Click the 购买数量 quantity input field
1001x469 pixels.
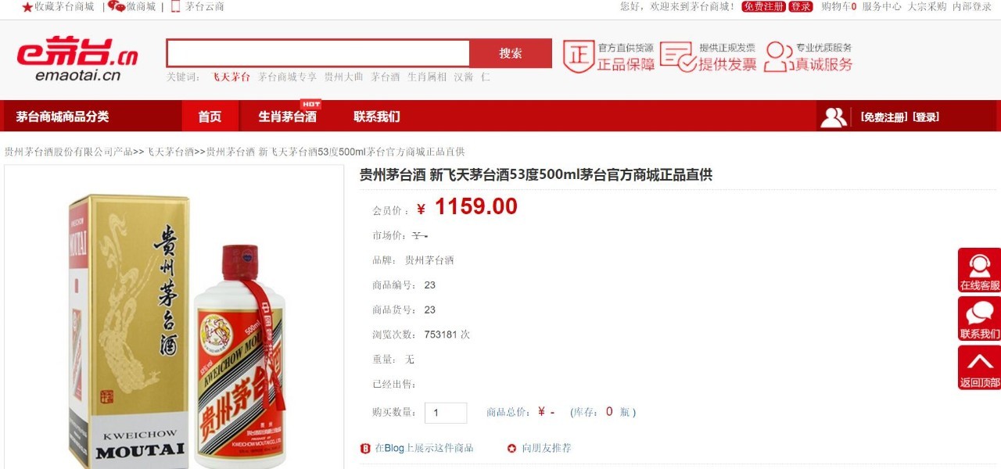click(x=446, y=413)
